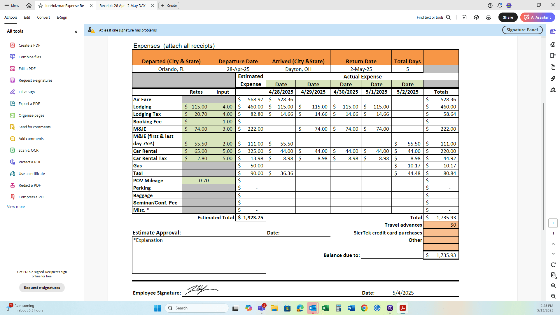Open the Find text or tools search
The height and width of the screenshot is (315, 560).
[x=433, y=17]
